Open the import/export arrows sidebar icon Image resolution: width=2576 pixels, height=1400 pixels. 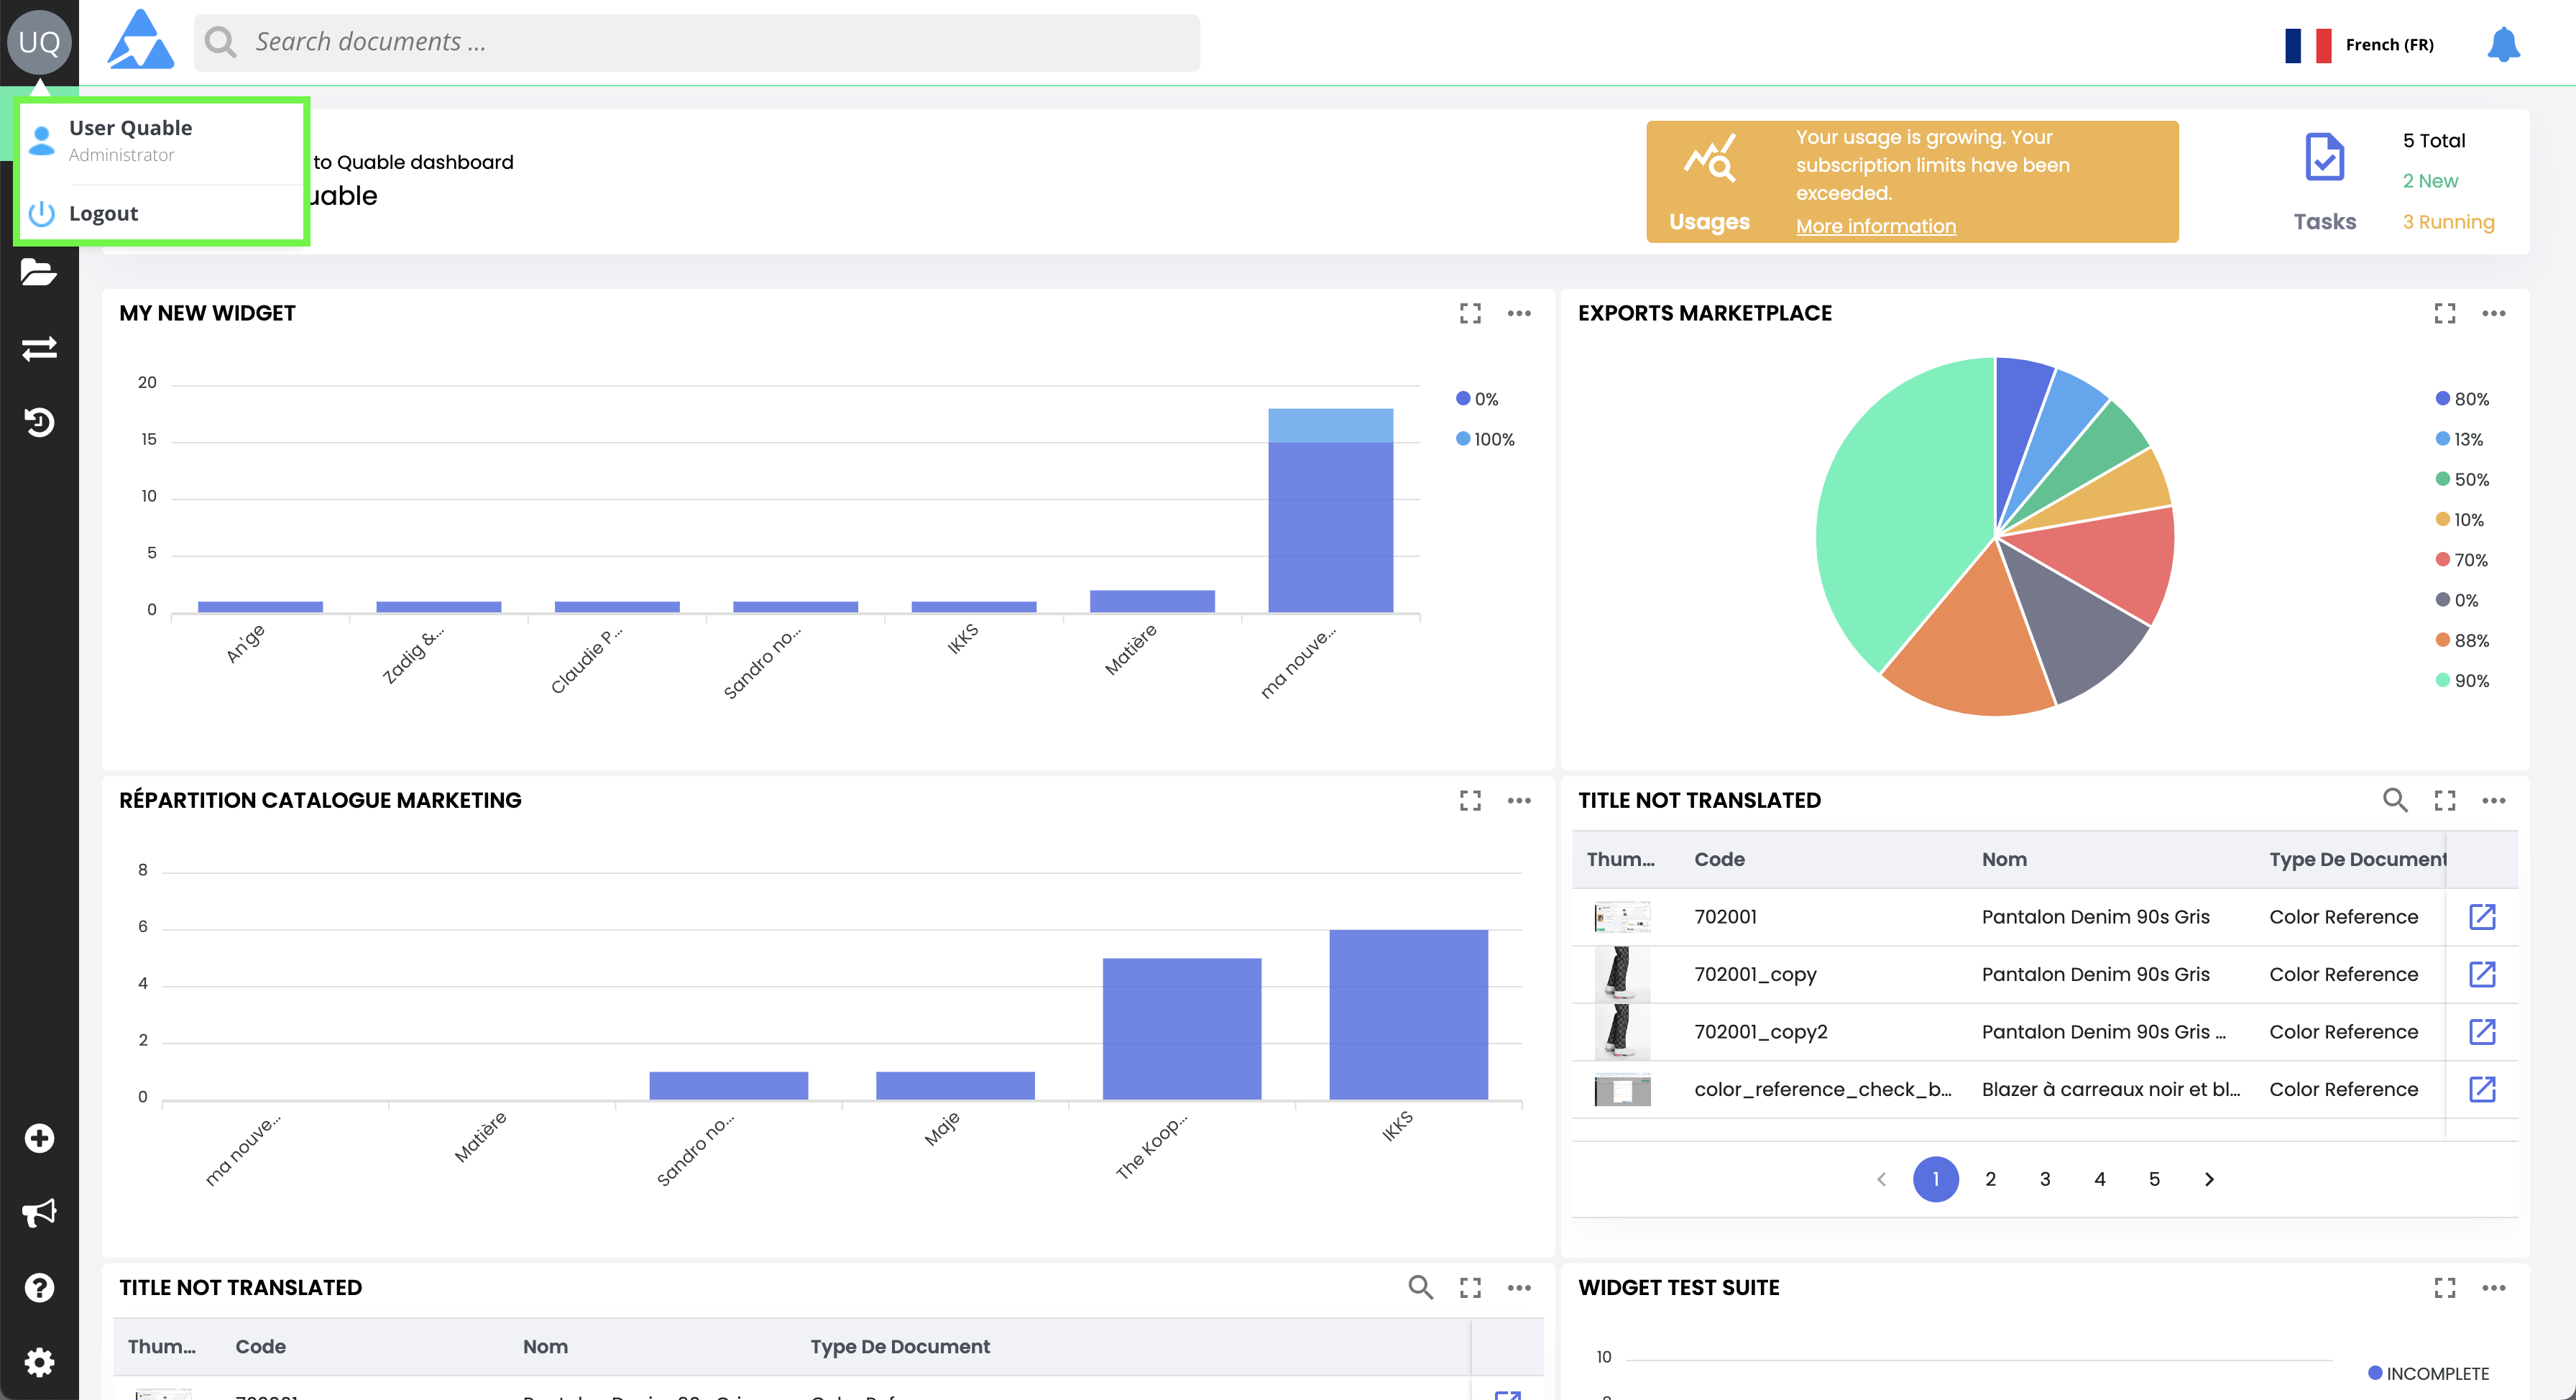tap(39, 348)
